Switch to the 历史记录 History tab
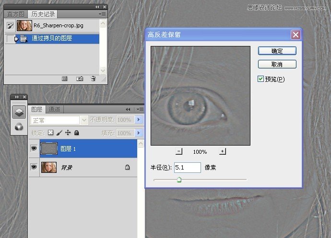 tap(43, 14)
